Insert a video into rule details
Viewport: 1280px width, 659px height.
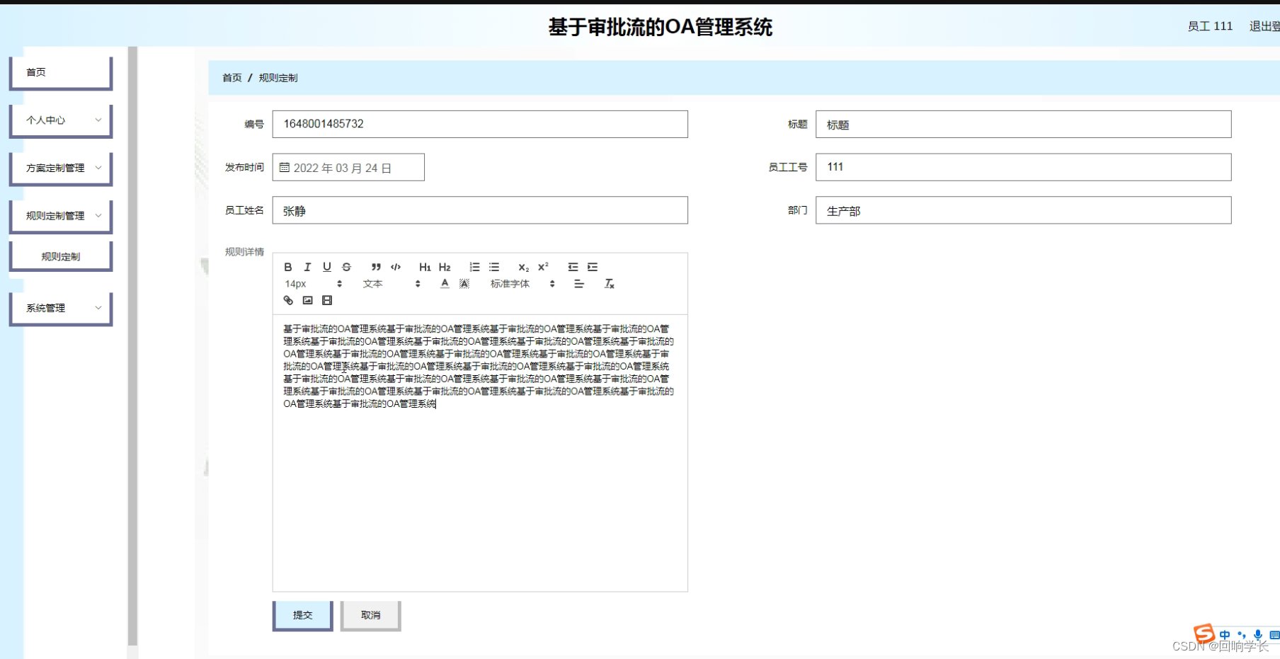click(326, 300)
